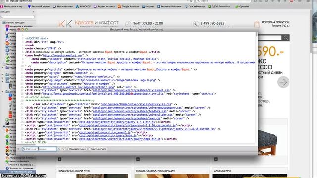Open fonts.googleapis.com css link
Viewport: 317px width, 178px height.
point(103,94)
